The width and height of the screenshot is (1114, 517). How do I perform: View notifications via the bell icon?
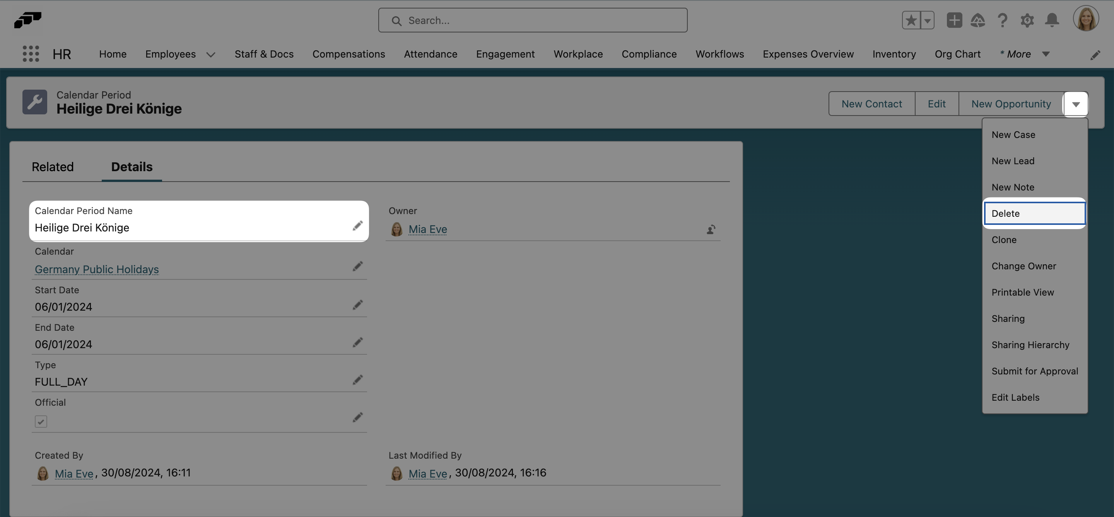1052,20
